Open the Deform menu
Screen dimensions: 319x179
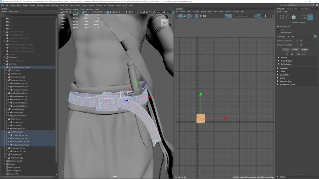[99, 5]
